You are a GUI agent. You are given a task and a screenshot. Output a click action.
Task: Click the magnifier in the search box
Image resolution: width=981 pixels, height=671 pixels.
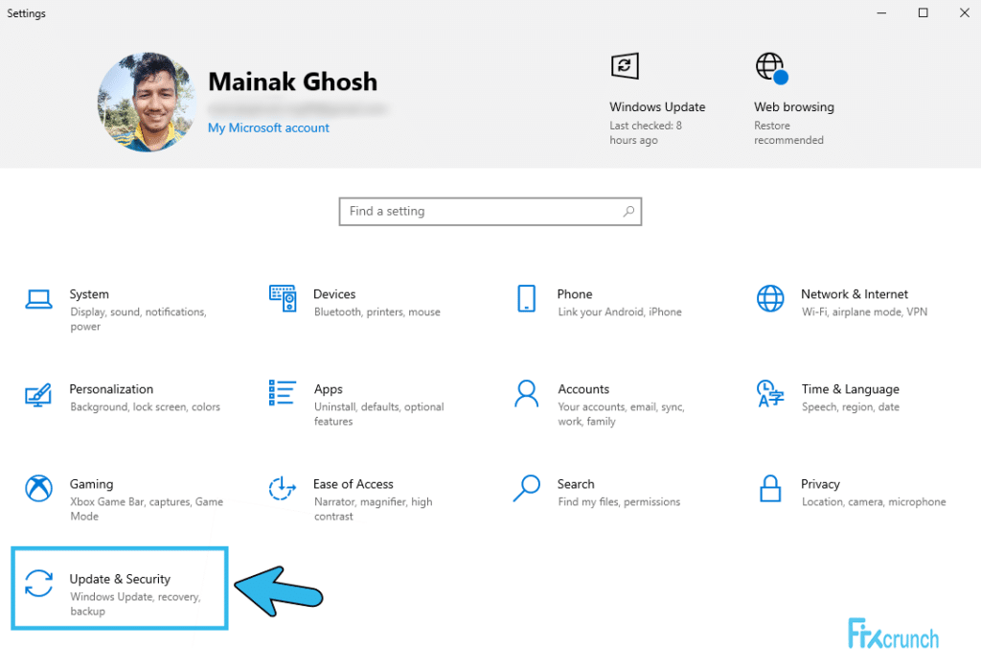628,212
